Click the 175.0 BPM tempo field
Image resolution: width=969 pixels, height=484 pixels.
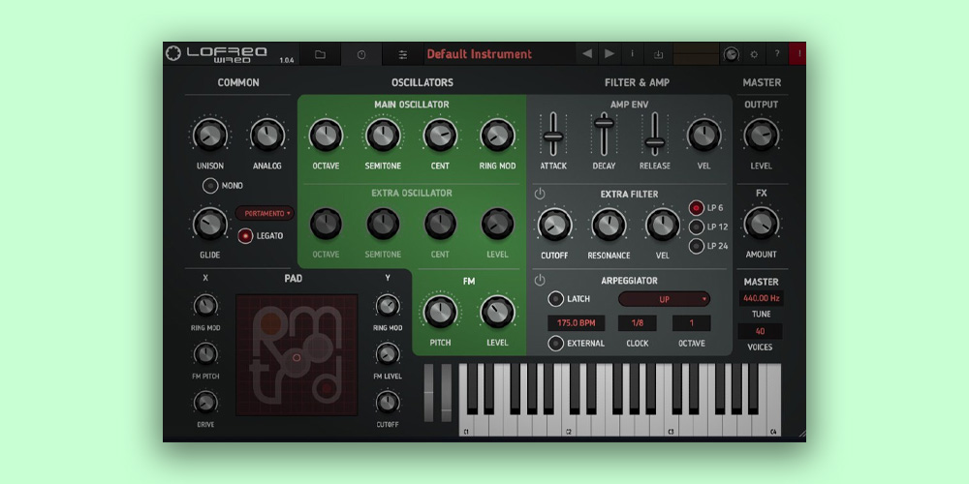click(x=576, y=323)
